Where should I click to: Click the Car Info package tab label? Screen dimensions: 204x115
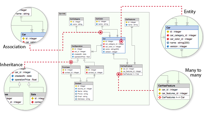[x=62, y=13]
